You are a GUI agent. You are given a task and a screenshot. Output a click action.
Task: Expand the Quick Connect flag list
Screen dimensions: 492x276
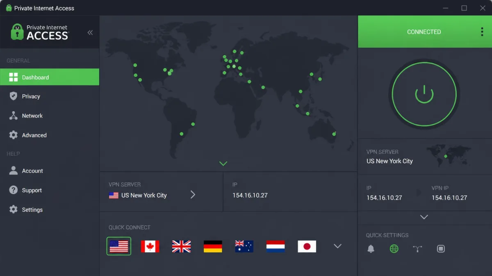[x=337, y=246]
